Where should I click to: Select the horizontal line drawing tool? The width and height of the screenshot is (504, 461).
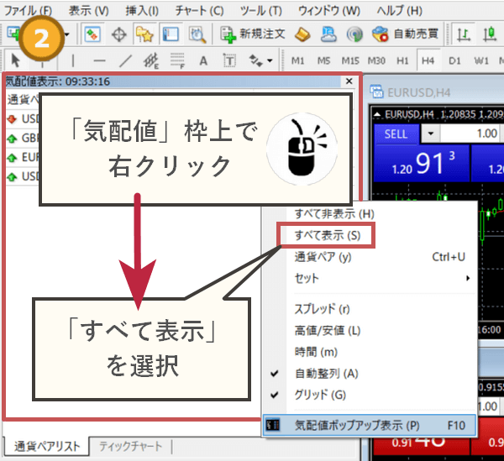tap(99, 60)
